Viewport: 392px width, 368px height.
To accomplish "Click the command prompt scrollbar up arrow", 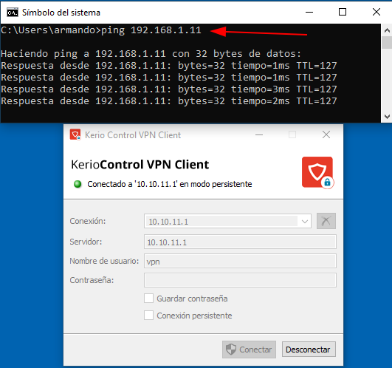I will tap(387, 30).
